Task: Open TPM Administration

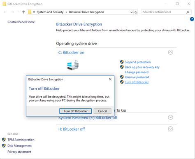Action: (21, 140)
